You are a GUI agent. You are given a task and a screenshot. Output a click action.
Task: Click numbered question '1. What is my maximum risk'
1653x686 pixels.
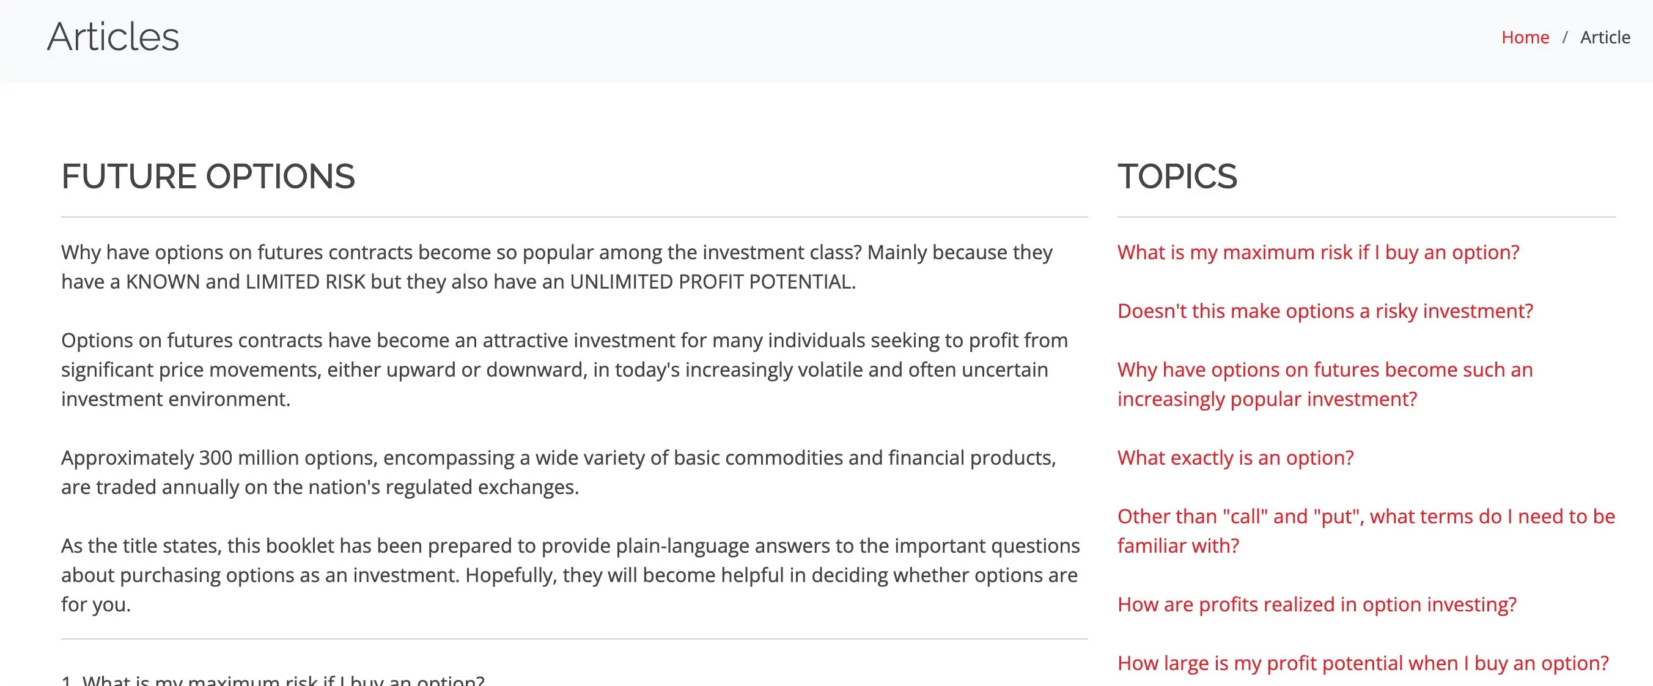pyautogui.click(x=273, y=680)
